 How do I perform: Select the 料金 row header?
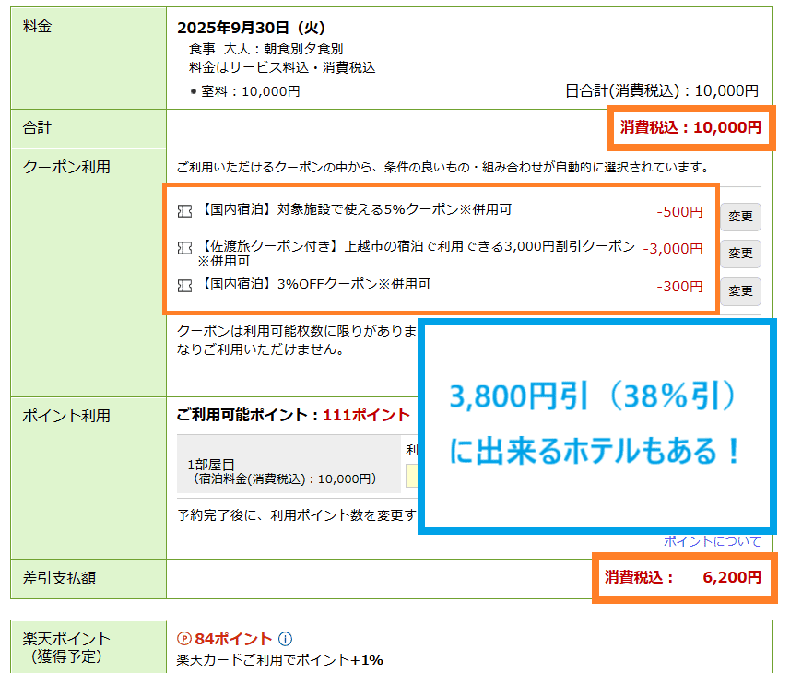coord(37,27)
